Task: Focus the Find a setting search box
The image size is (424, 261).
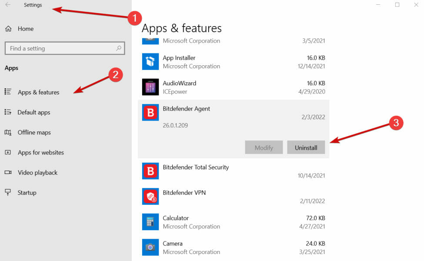Action: pos(61,48)
